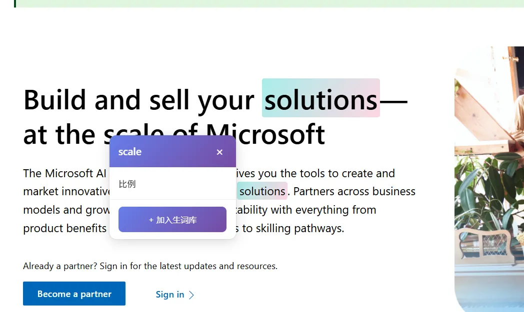This screenshot has height=312, width=524.
Task: Click the "Already a partner?" text
Action: [60, 266]
